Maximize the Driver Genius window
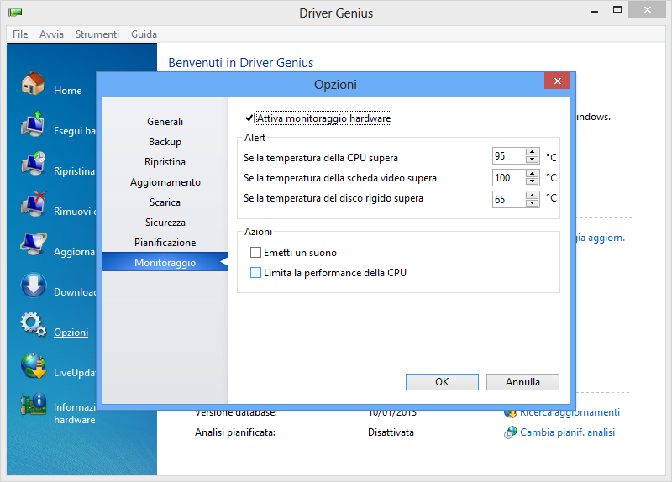 click(x=617, y=10)
